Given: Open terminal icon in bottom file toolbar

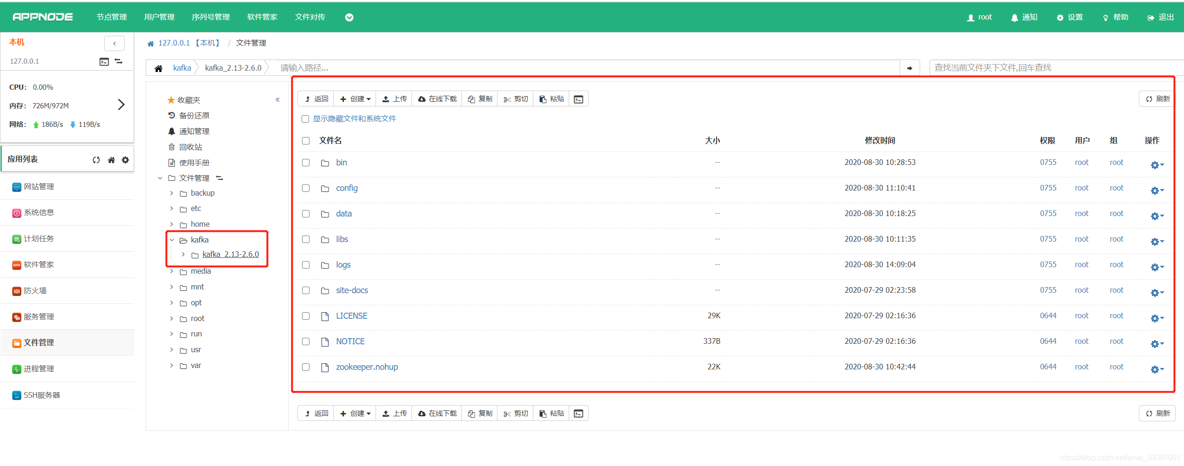Looking at the screenshot, I should pos(579,413).
